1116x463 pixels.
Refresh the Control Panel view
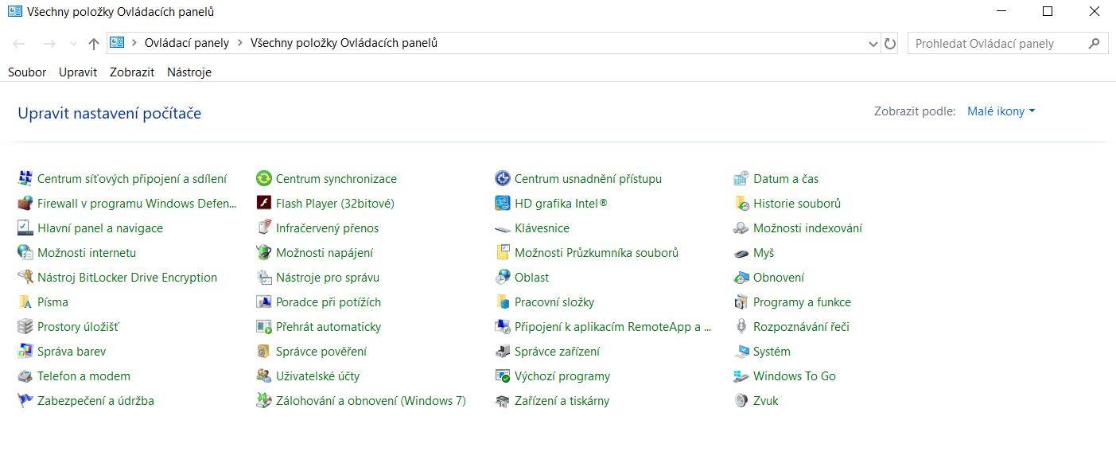coord(891,44)
